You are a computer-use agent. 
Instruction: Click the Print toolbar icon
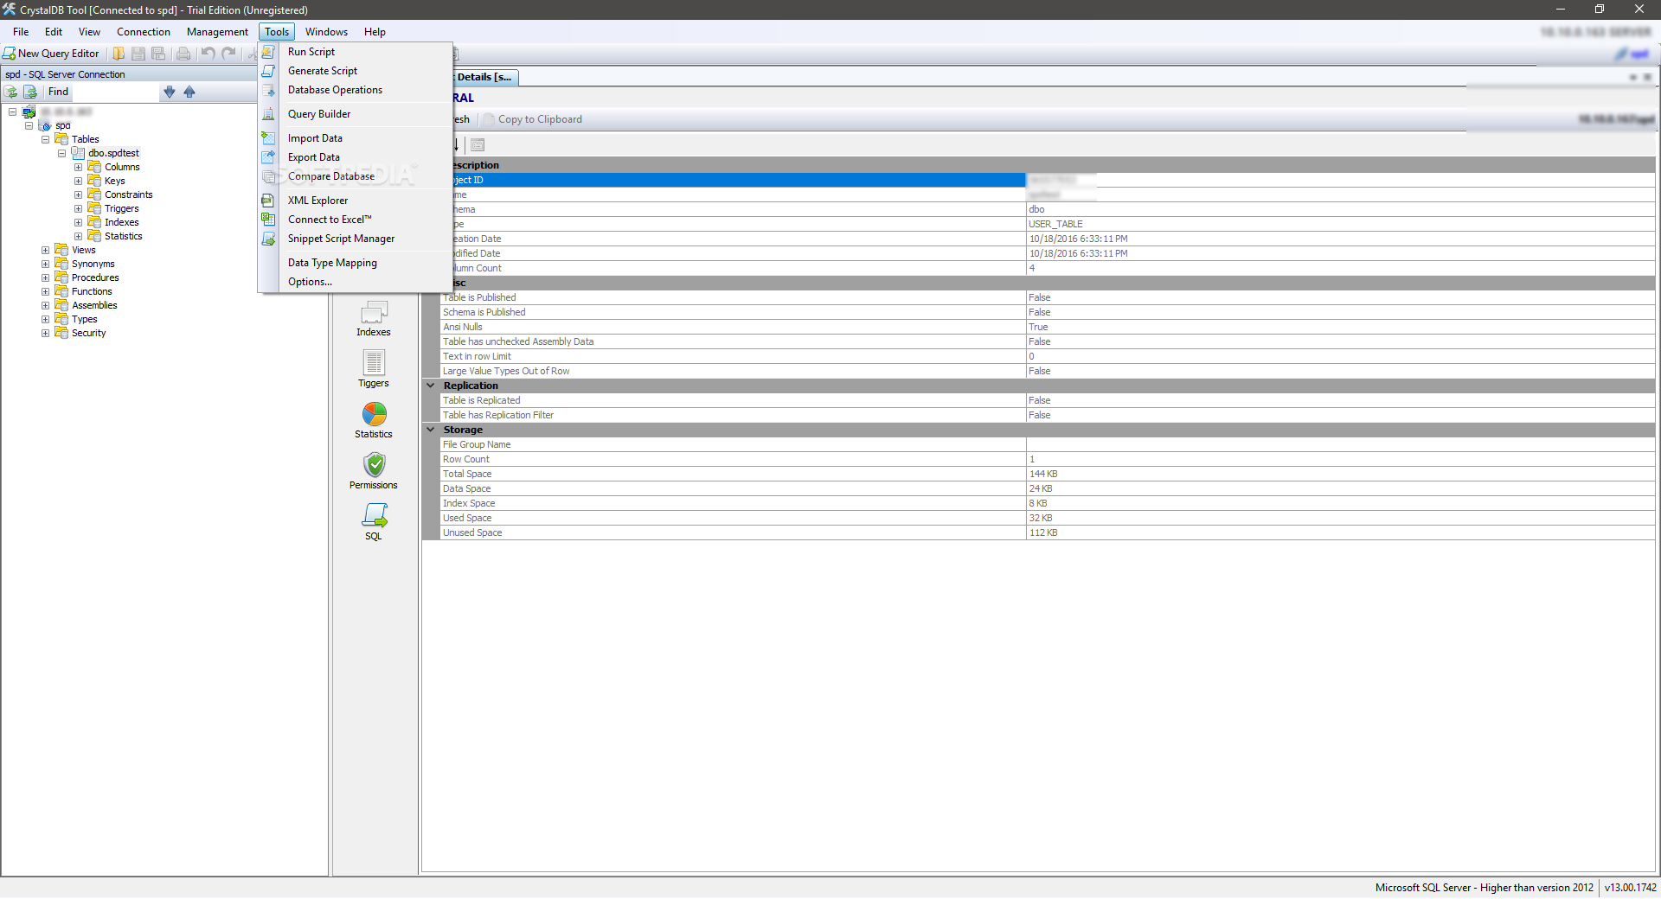coord(183,54)
